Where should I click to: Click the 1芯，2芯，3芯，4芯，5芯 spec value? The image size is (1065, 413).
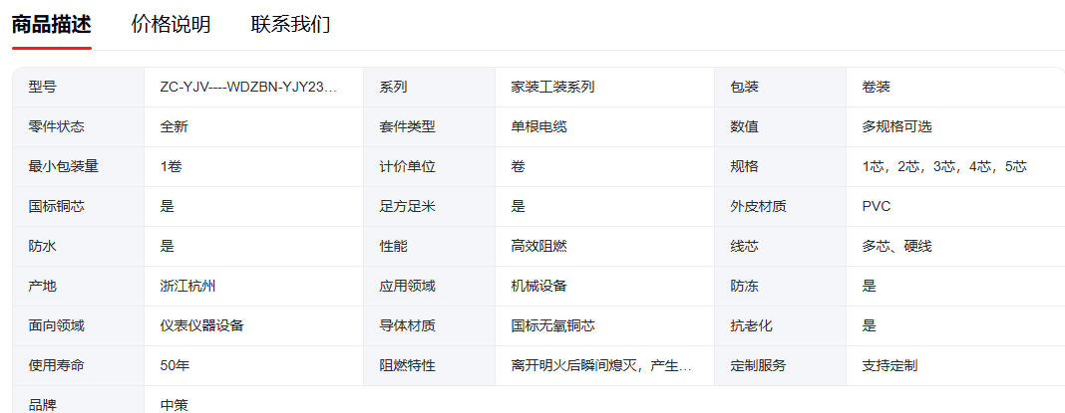(x=944, y=166)
